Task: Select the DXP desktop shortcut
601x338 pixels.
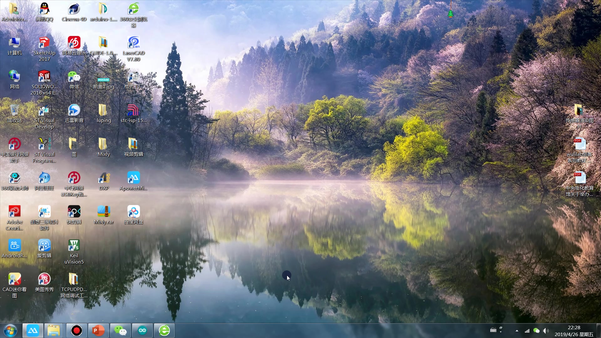Action: [104, 178]
